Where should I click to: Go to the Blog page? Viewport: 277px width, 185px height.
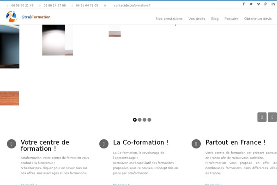pos(215,18)
